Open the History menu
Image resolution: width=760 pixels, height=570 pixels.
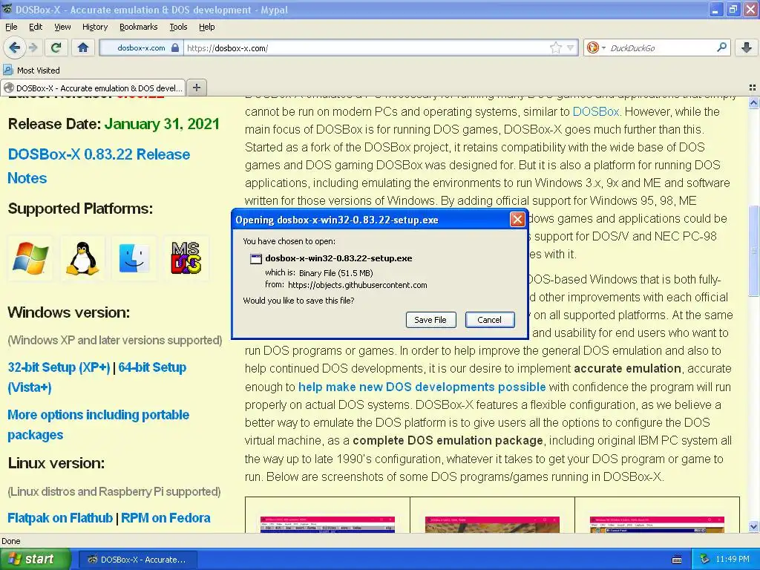point(95,27)
